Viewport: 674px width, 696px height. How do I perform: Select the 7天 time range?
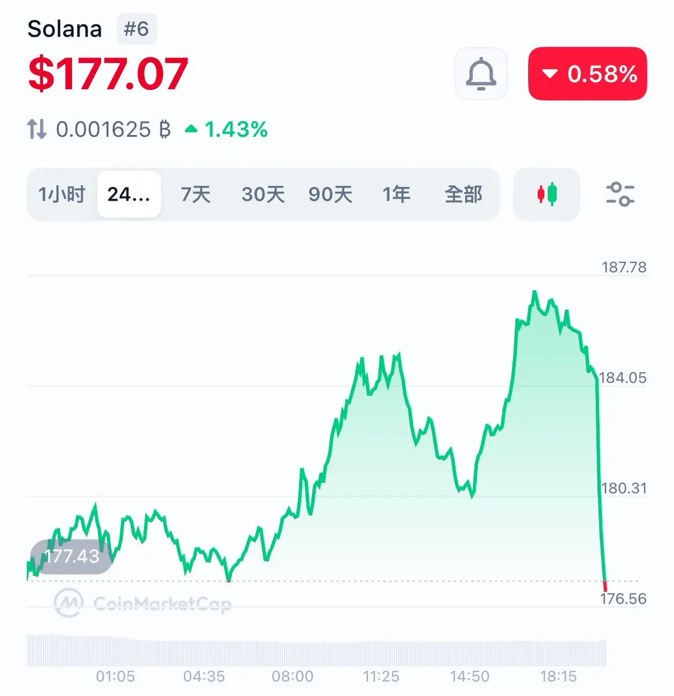[x=196, y=194]
